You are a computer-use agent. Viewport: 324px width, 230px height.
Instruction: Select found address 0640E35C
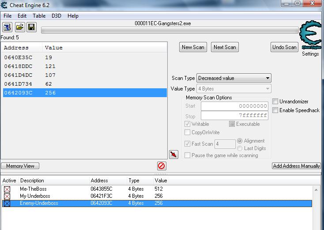(x=85, y=57)
